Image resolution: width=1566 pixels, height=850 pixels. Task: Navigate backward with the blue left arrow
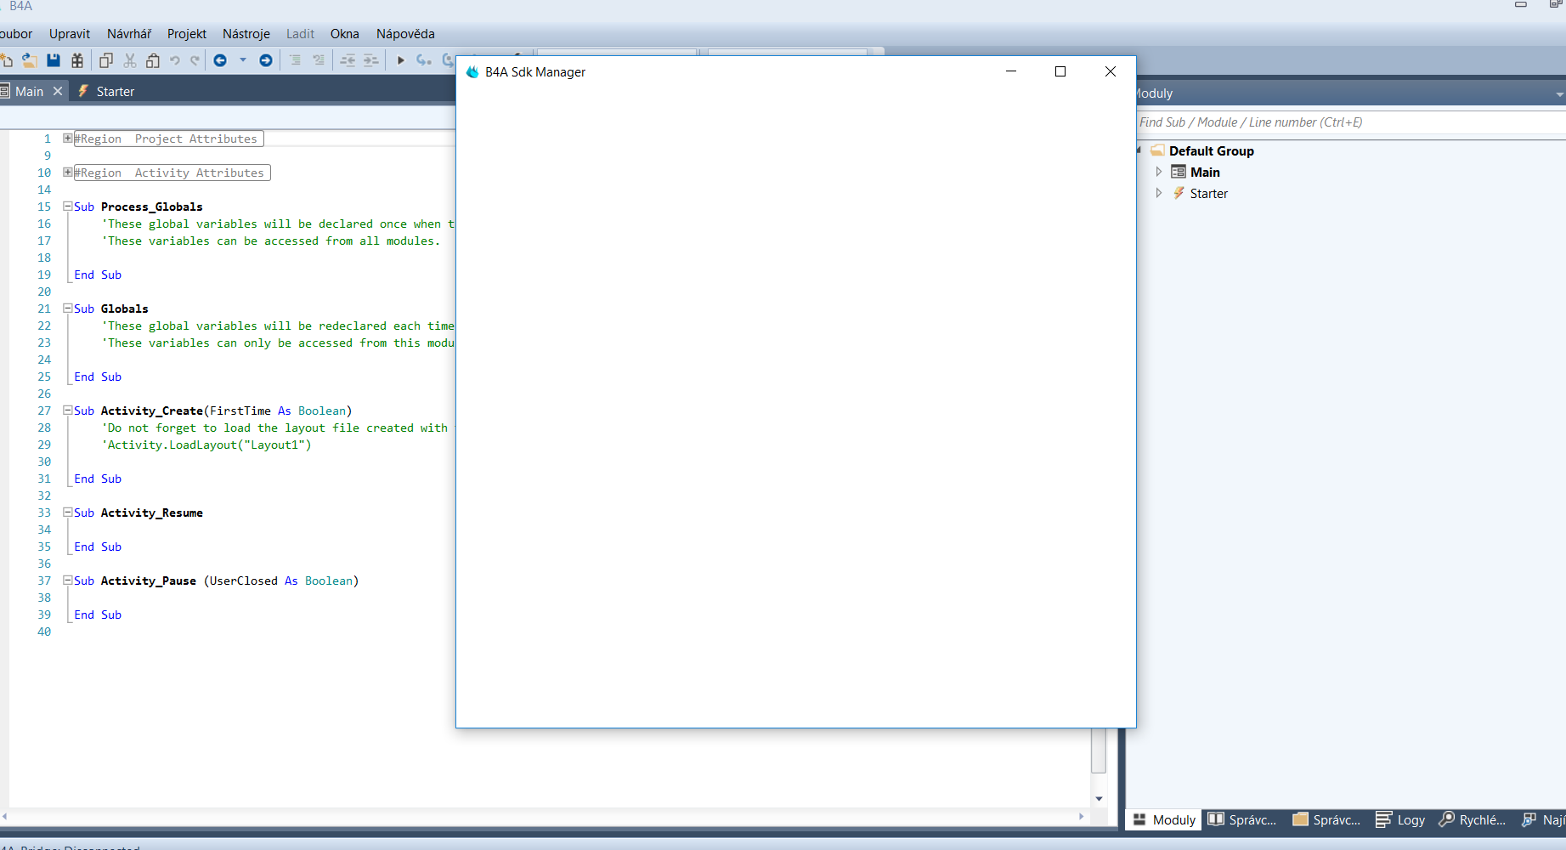220,60
